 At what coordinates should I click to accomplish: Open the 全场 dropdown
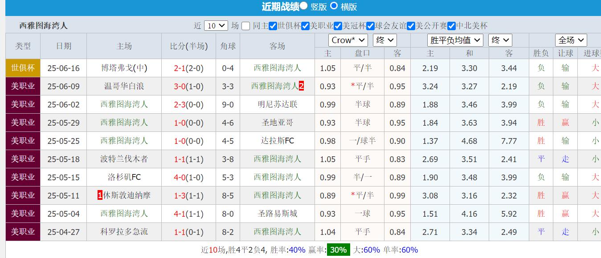tap(571, 40)
